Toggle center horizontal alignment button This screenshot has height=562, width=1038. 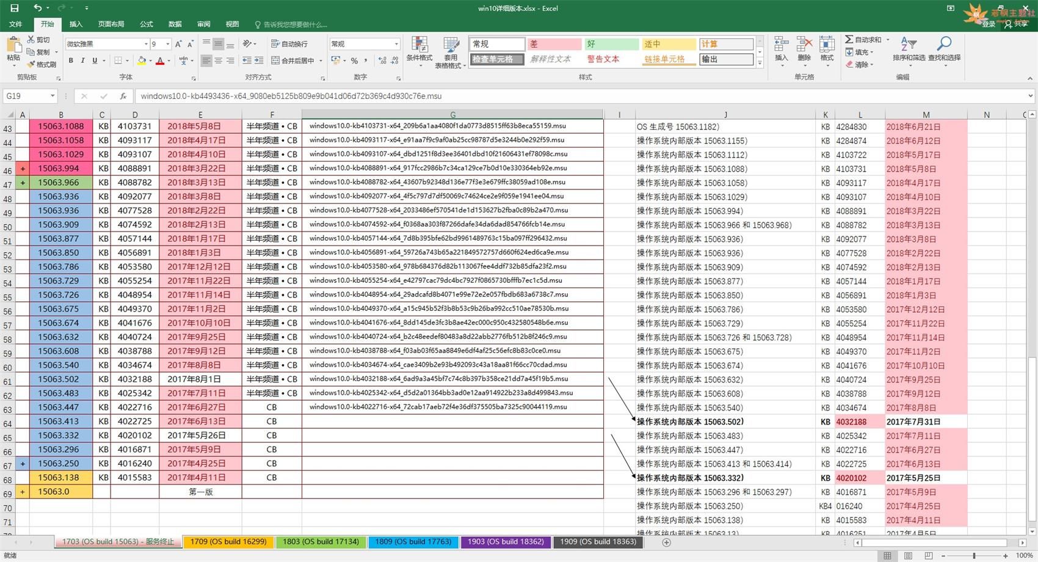(x=218, y=60)
